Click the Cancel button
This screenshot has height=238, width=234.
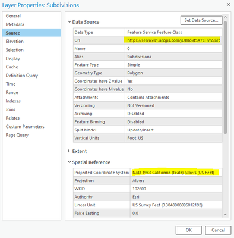[x=218, y=230]
